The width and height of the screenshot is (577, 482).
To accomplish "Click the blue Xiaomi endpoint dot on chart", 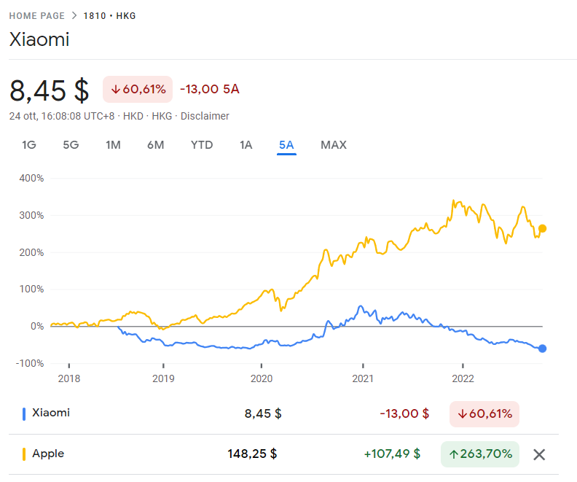I will pyautogui.click(x=542, y=349).
